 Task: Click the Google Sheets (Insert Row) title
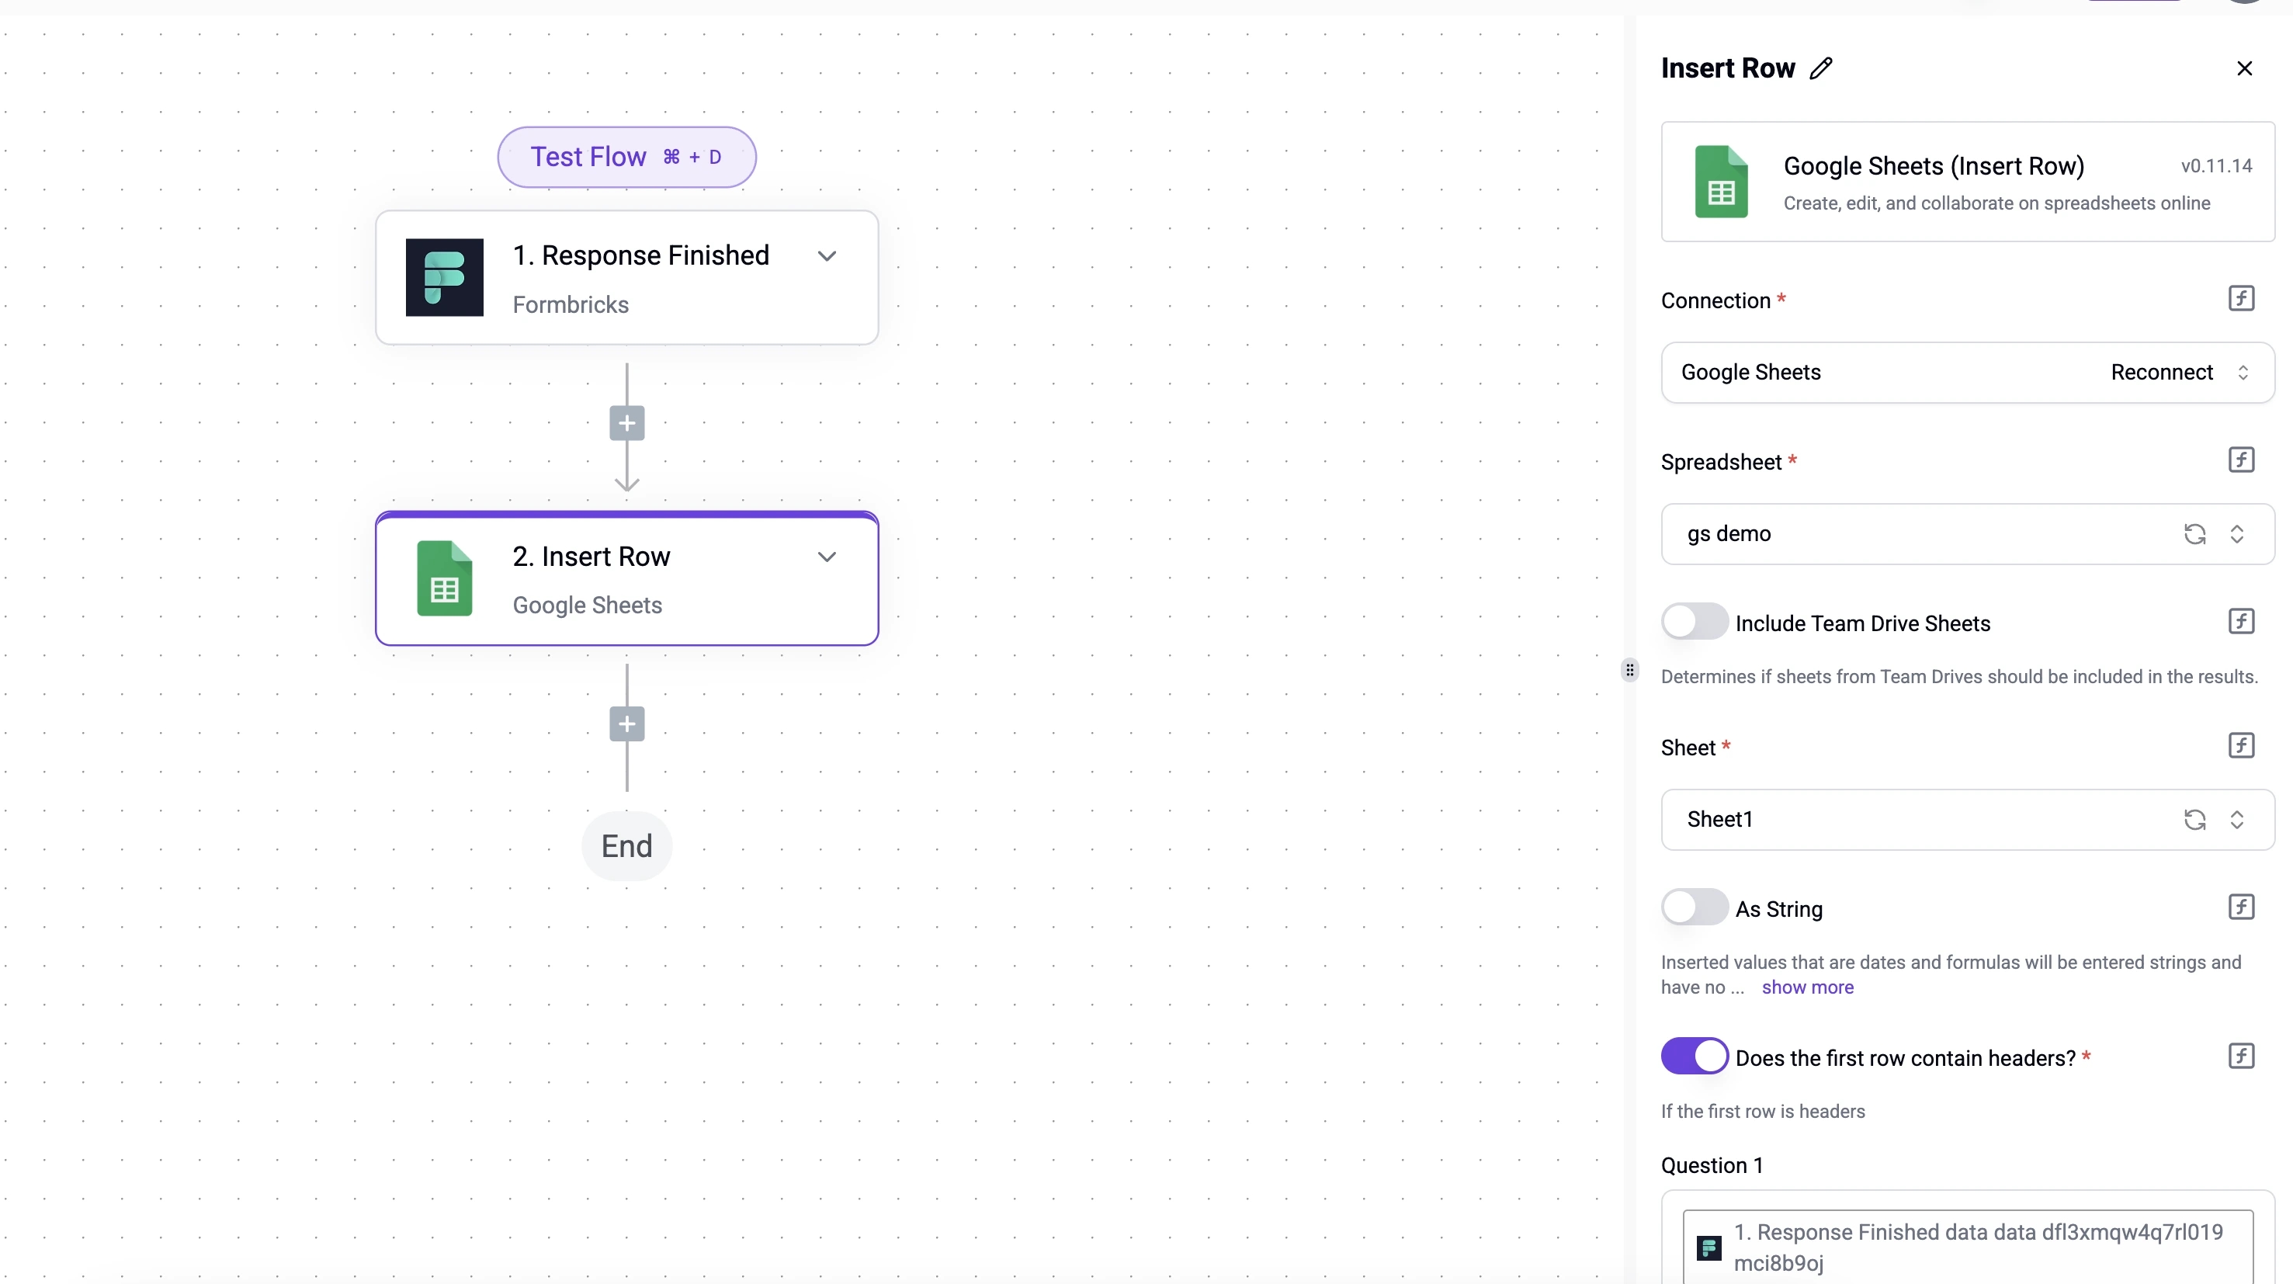coord(1934,165)
